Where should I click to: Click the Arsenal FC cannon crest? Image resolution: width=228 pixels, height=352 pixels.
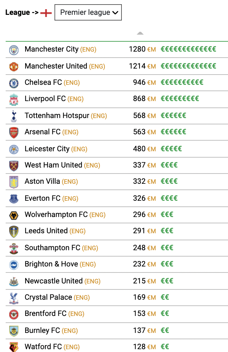(14, 133)
